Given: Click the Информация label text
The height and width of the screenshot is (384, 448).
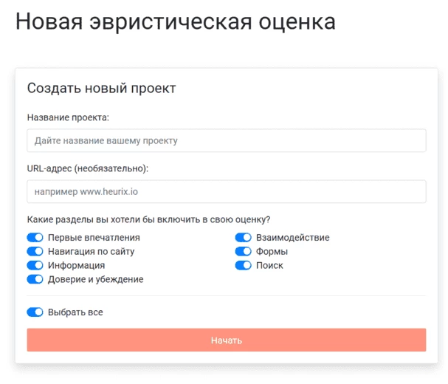Looking at the screenshot, I should (76, 266).
